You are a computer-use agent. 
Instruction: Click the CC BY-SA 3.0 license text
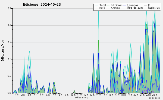[x=155, y=98]
